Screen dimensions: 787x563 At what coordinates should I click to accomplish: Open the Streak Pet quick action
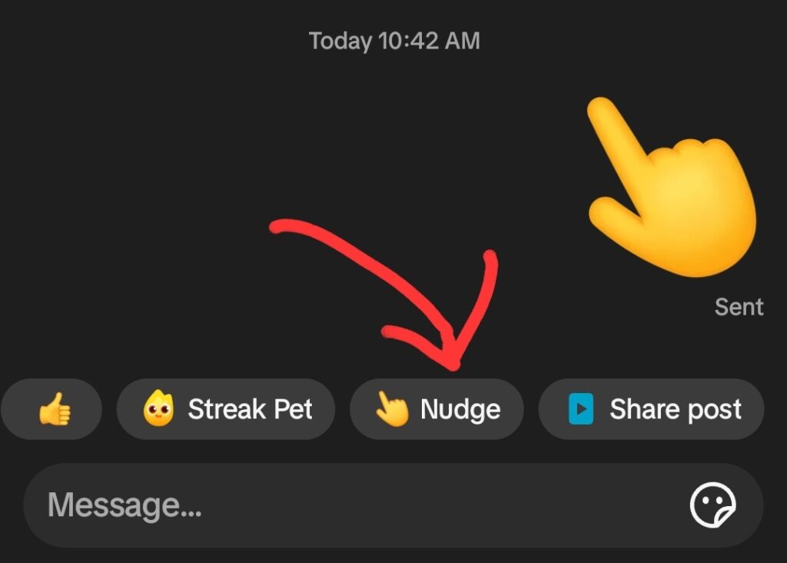pos(226,409)
